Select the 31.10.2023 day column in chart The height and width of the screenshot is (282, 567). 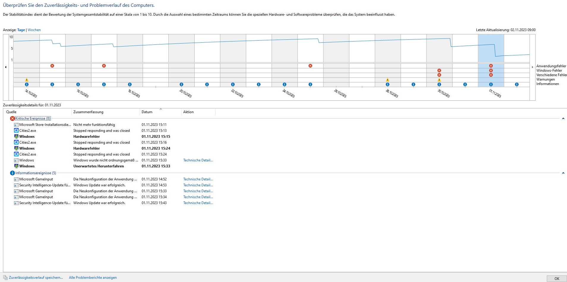click(x=465, y=61)
